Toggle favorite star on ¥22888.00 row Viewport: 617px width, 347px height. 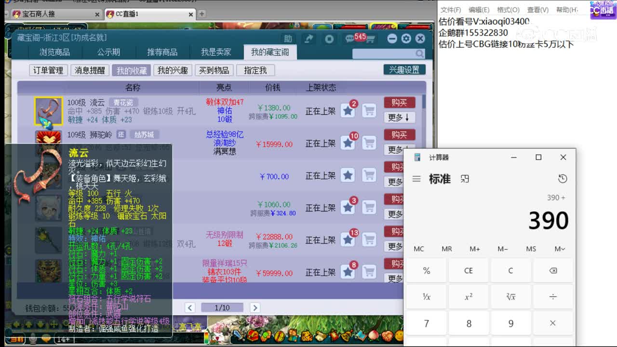point(348,240)
